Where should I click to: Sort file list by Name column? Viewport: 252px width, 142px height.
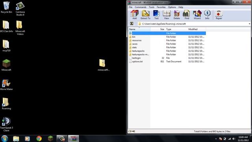coord(139,29)
